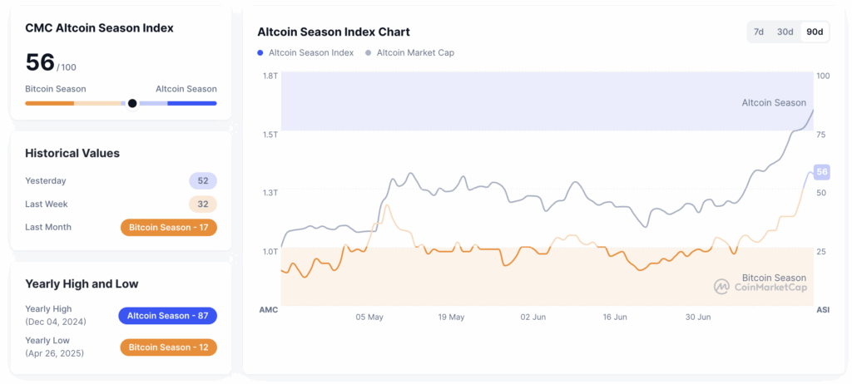
Task: Click the Bitcoin Season - 17 badge
Action: coord(168,228)
